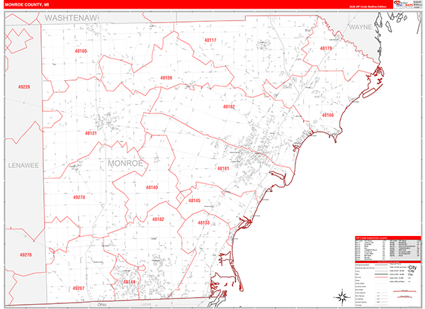Viewport: 425px width, 309px height.
Task: Select ZIP code 48161 label
Action: click(223, 169)
